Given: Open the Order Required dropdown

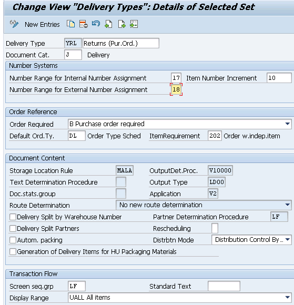Looking at the screenshot, I should [287, 124].
